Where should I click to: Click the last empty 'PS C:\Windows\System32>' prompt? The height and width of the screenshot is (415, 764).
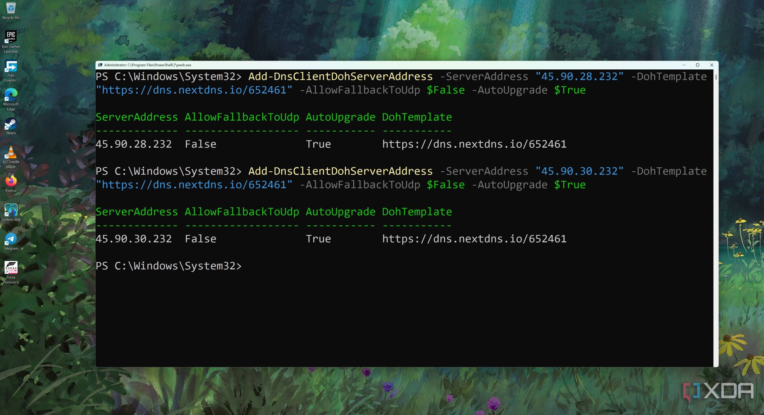[169, 266]
